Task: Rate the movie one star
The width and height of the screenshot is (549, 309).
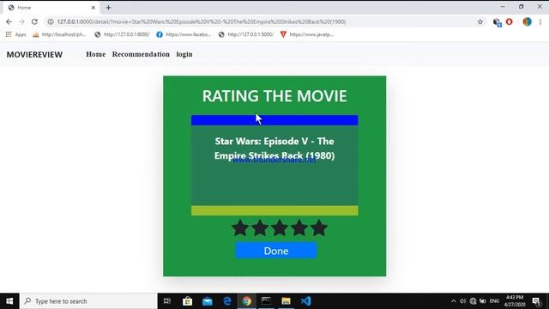Action: [240, 227]
